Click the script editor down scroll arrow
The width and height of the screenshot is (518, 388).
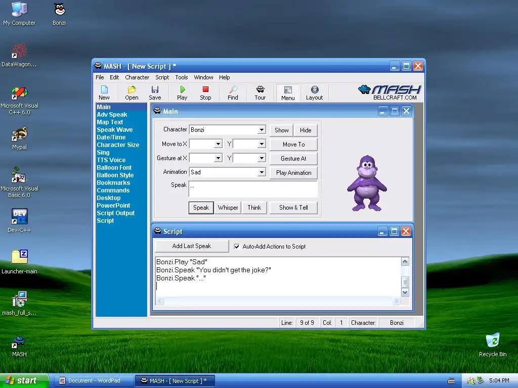(x=405, y=293)
